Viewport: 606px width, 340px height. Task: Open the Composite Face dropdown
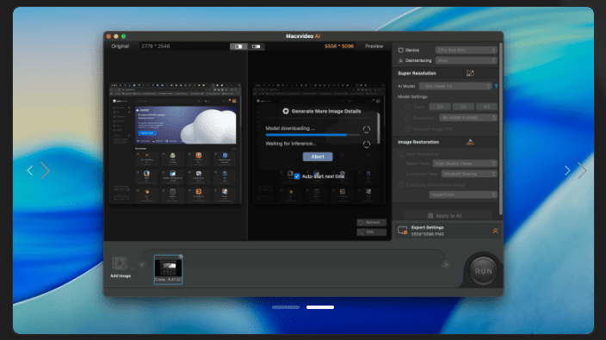[469, 174]
